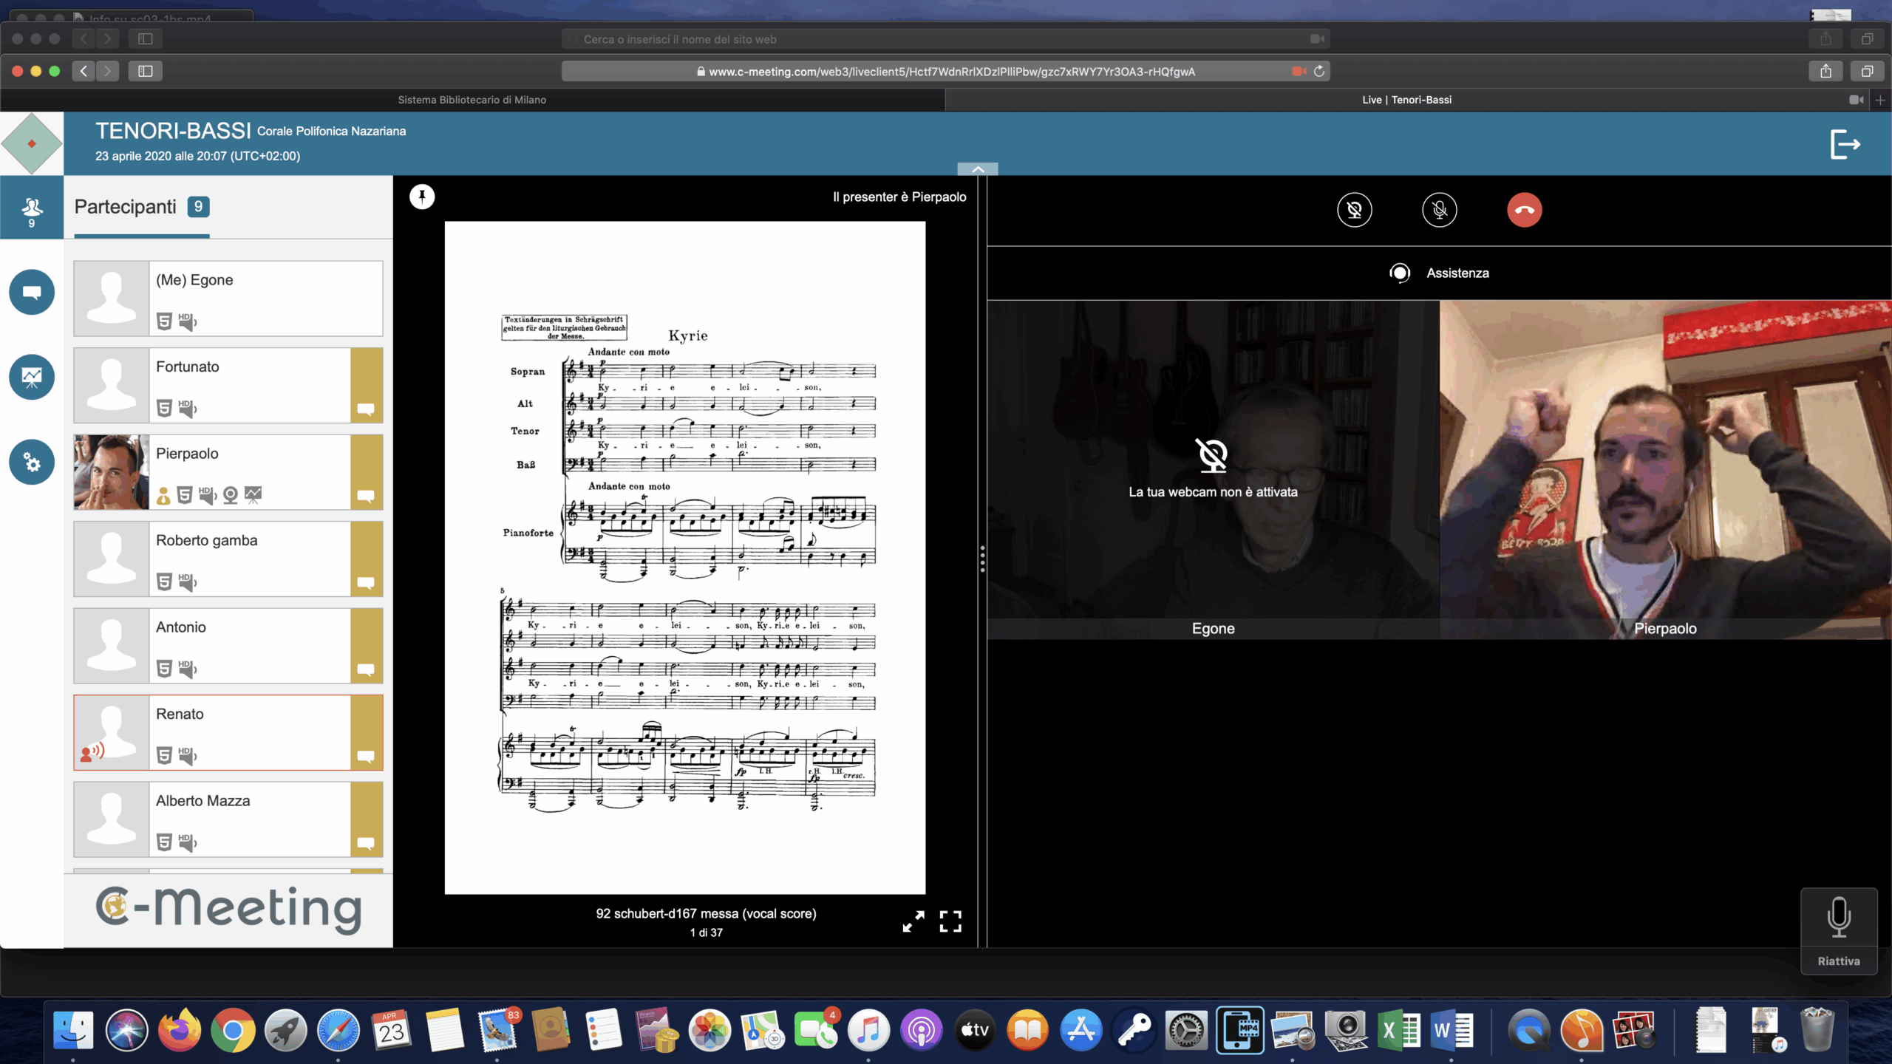Toggle the Safari sidebar button

(146, 71)
